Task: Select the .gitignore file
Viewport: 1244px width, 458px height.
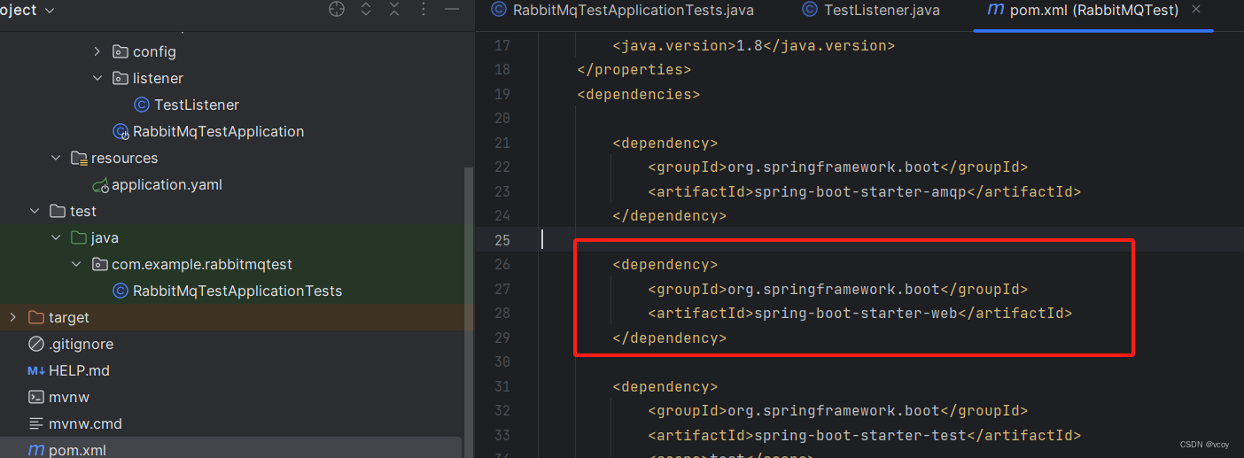Action: [x=81, y=344]
